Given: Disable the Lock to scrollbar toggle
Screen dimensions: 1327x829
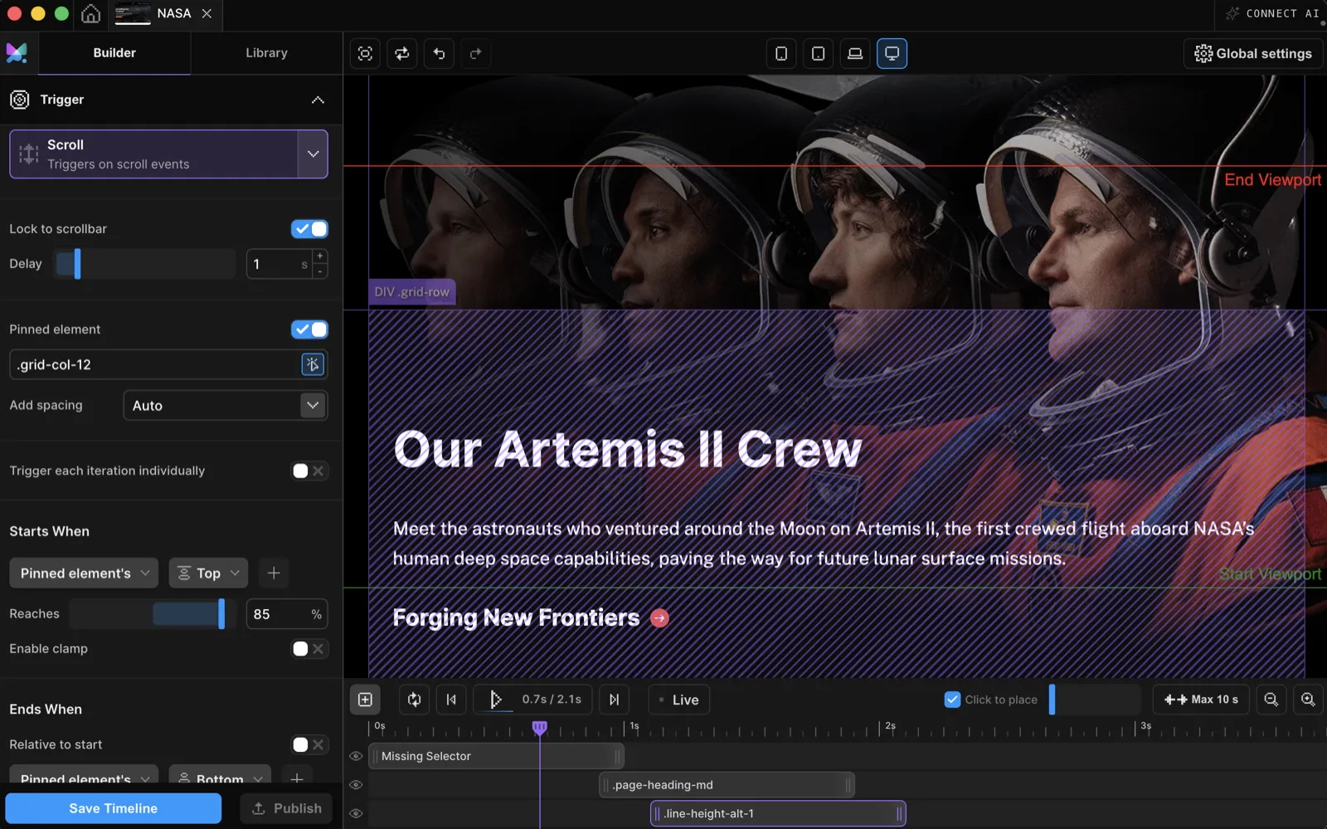Looking at the screenshot, I should (x=309, y=229).
